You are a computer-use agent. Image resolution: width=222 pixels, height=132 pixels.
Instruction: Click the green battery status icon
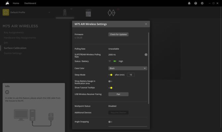[x=115, y=61]
